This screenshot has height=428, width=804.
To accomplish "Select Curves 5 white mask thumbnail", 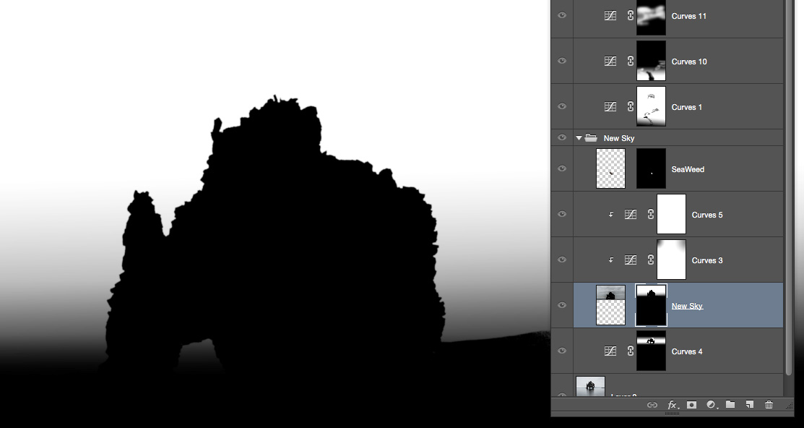I will (671, 214).
